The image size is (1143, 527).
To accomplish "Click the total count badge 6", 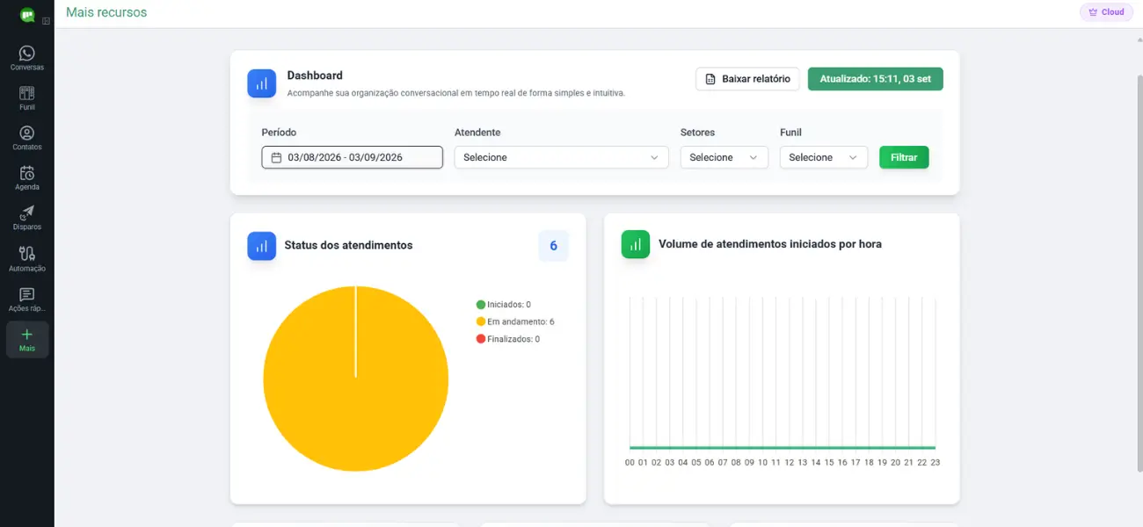I will (554, 246).
